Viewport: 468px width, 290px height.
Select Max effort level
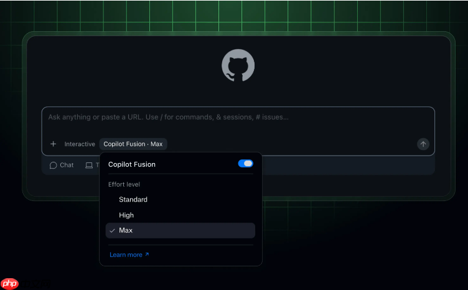tap(180, 230)
